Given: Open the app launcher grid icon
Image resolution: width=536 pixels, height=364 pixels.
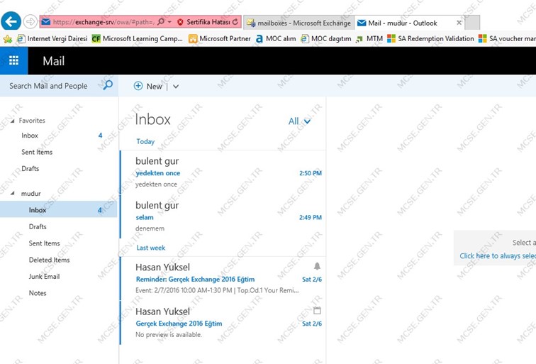Looking at the screenshot, I should pos(13,60).
